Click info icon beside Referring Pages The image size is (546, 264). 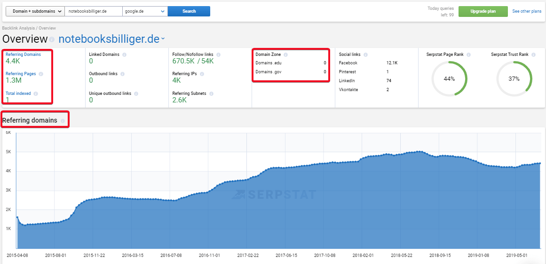[41, 74]
